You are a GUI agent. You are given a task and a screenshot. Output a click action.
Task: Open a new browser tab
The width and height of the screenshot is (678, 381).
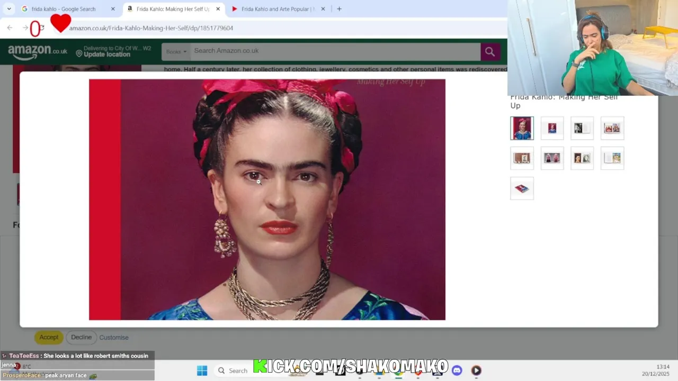[x=339, y=9]
